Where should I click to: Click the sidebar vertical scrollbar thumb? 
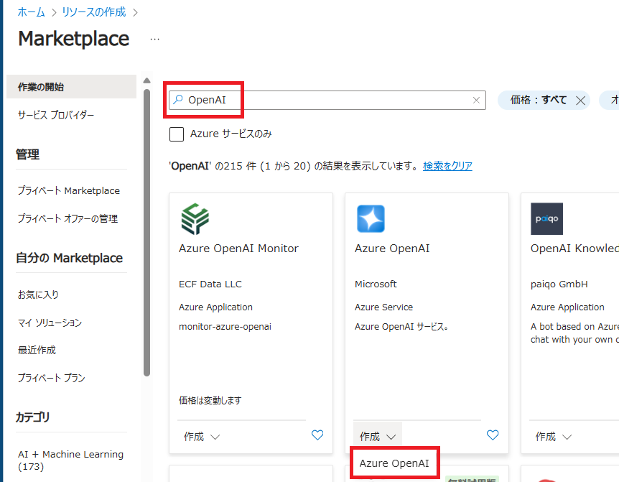coord(147,233)
